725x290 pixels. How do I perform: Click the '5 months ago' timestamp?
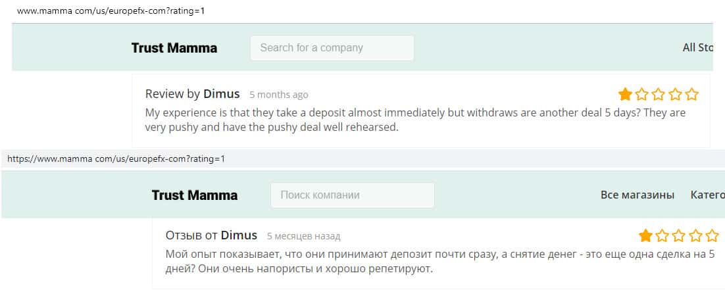(278, 95)
